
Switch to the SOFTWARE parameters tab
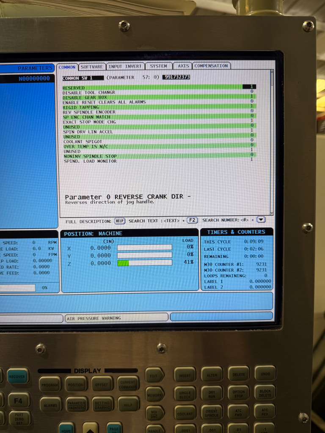click(91, 66)
